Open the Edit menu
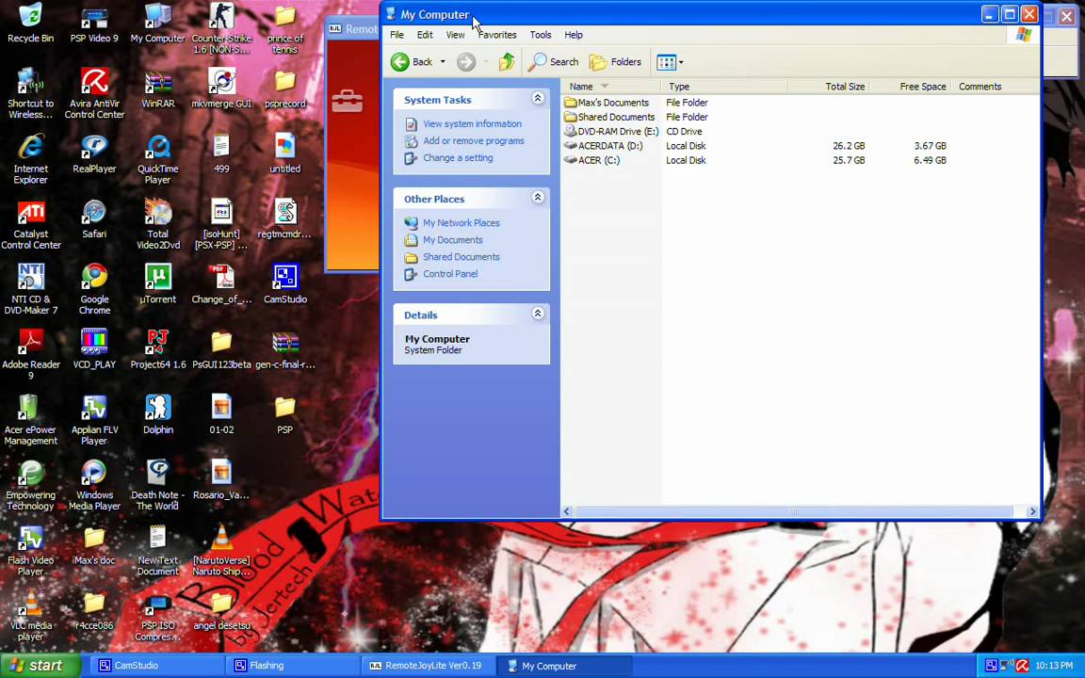 pos(425,35)
